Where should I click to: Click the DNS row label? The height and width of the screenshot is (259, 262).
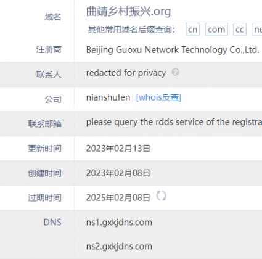52,223
